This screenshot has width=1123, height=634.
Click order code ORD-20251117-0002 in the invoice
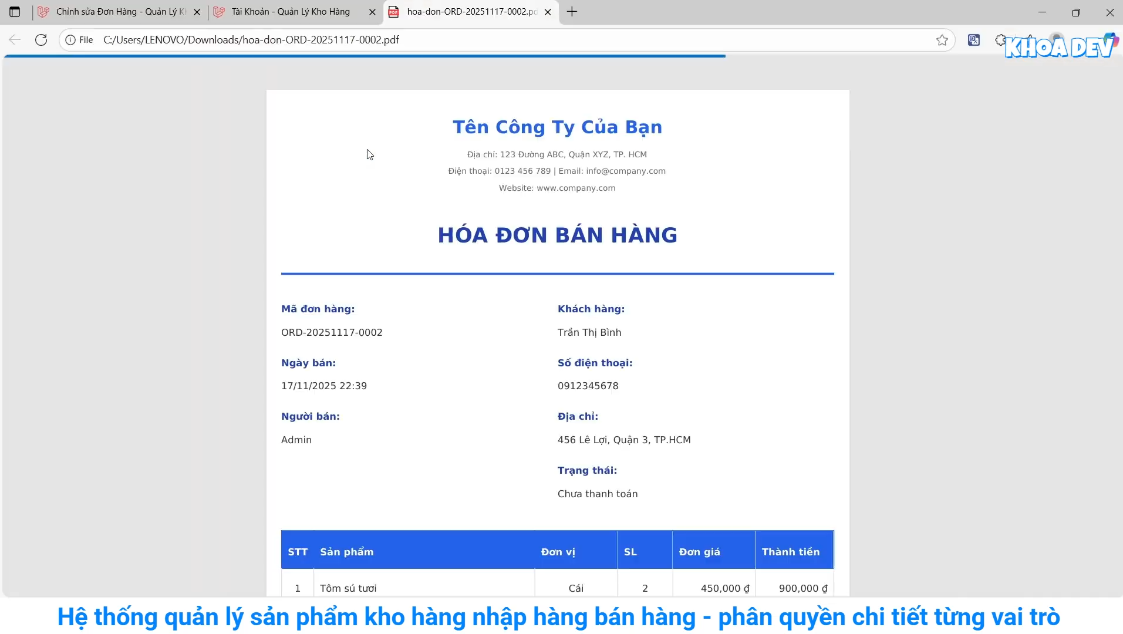(332, 332)
